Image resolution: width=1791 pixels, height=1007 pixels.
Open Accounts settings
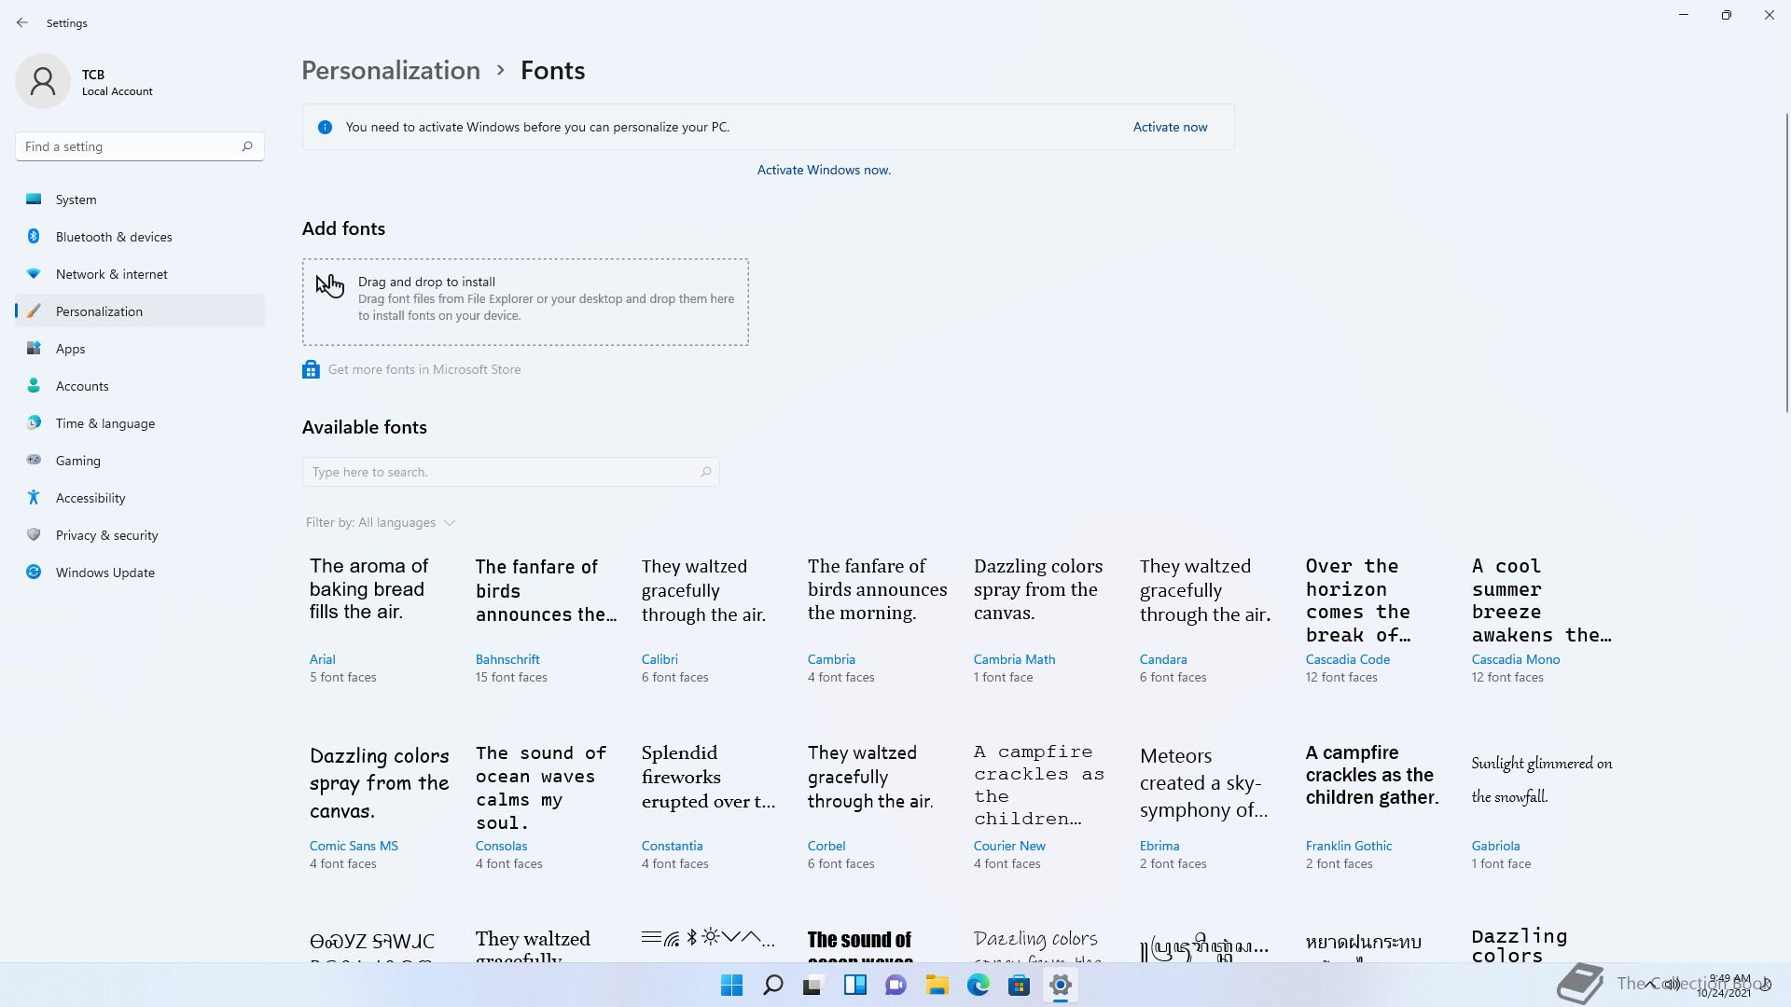[140, 386]
